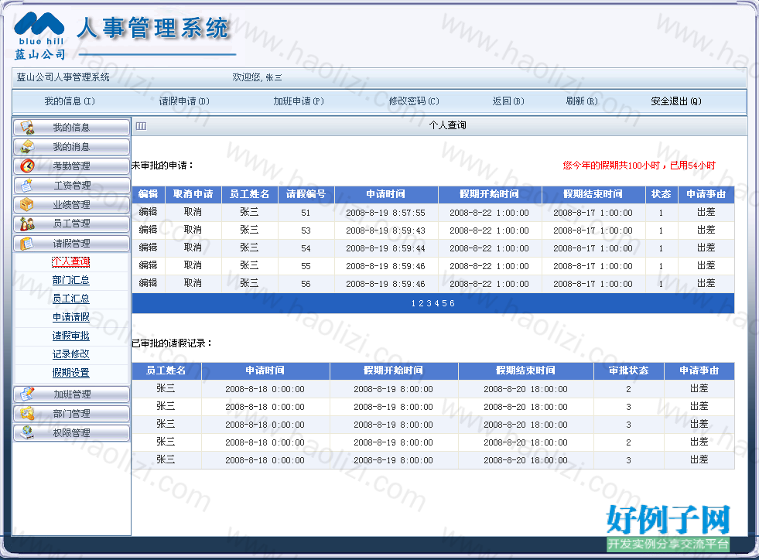This screenshot has height=560, width=759.
Task: Click the blue hill company logo
Action: [39, 36]
